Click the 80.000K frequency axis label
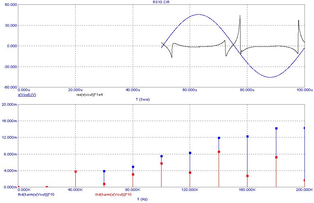 click(x=133, y=190)
